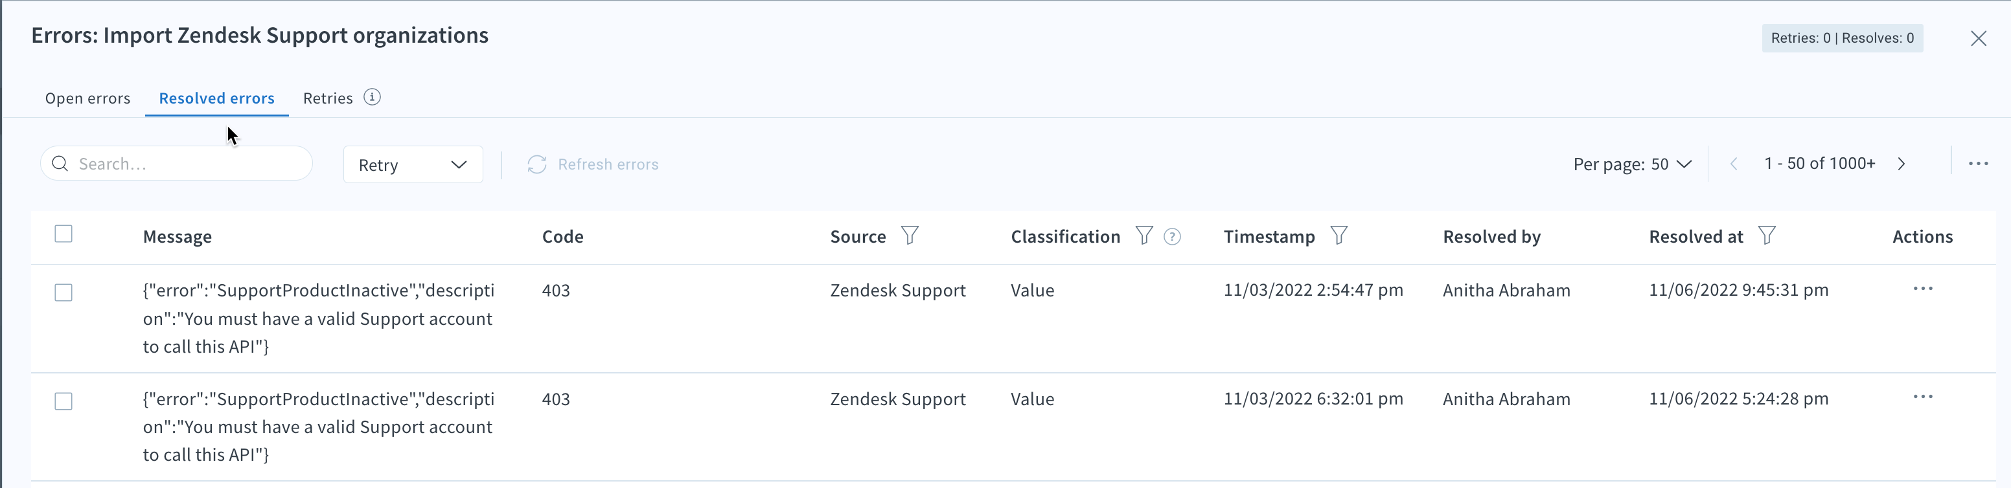This screenshot has width=2011, height=488.
Task: Focus the Search input field
Action: pyautogui.click(x=176, y=164)
